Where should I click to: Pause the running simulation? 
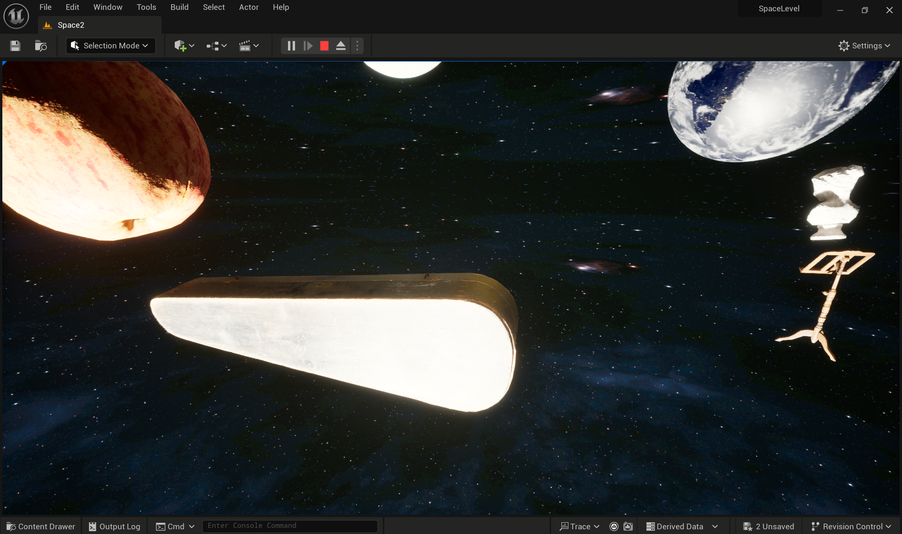[x=291, y=46]
